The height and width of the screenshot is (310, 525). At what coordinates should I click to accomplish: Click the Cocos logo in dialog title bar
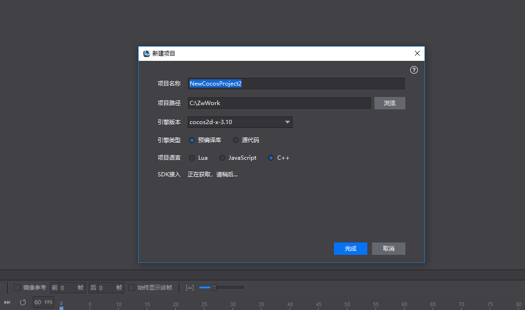tap(146, 53)
